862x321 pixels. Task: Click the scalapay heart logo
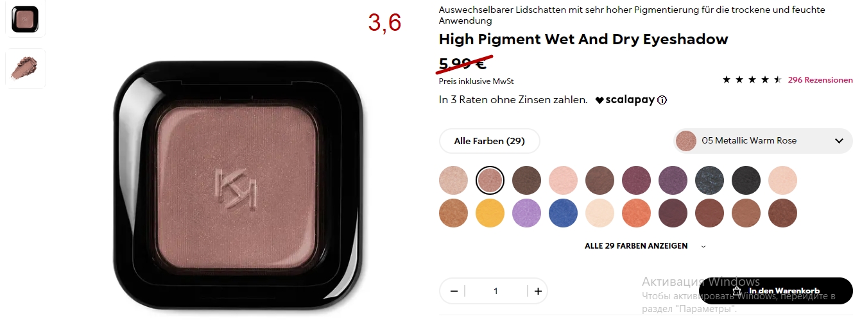599,100
